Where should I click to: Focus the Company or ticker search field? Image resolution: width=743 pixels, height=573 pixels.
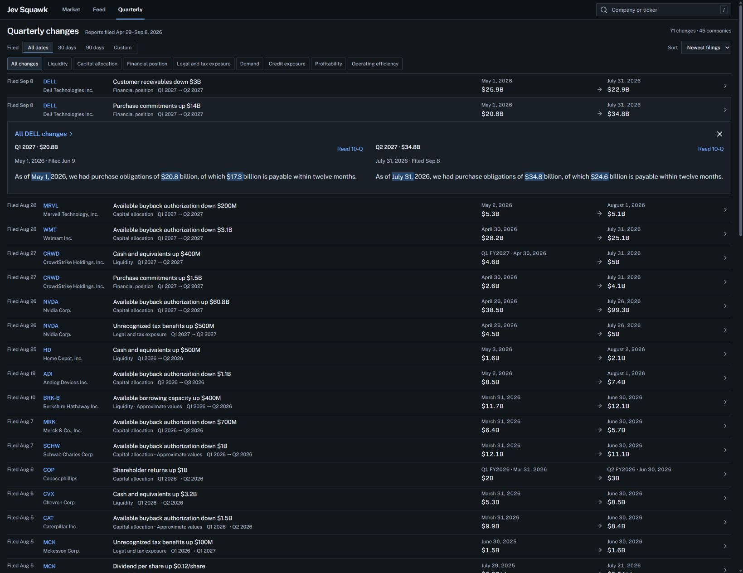tap(664, 10)
